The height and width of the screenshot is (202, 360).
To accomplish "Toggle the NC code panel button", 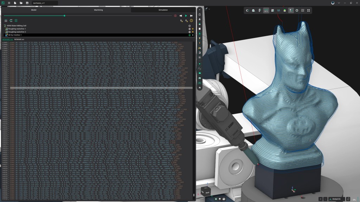I will [x=266, y=11].
